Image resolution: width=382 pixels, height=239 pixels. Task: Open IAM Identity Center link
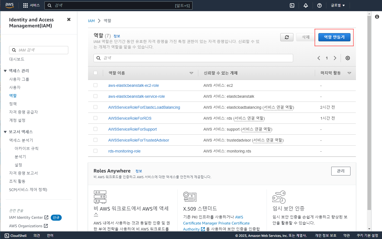(x=26, y=217)
